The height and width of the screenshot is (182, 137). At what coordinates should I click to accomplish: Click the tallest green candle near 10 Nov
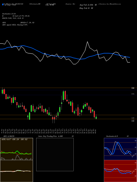tap(63, 96)
